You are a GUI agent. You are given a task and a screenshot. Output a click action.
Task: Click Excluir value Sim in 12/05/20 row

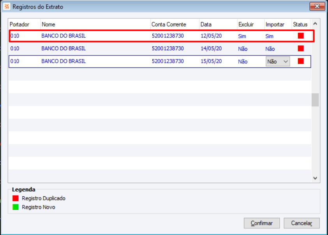pos(242,36)
